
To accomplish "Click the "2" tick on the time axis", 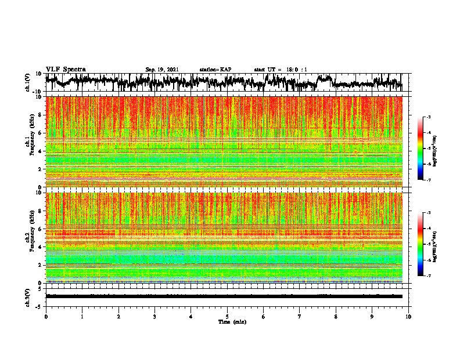I will point(118,317).
